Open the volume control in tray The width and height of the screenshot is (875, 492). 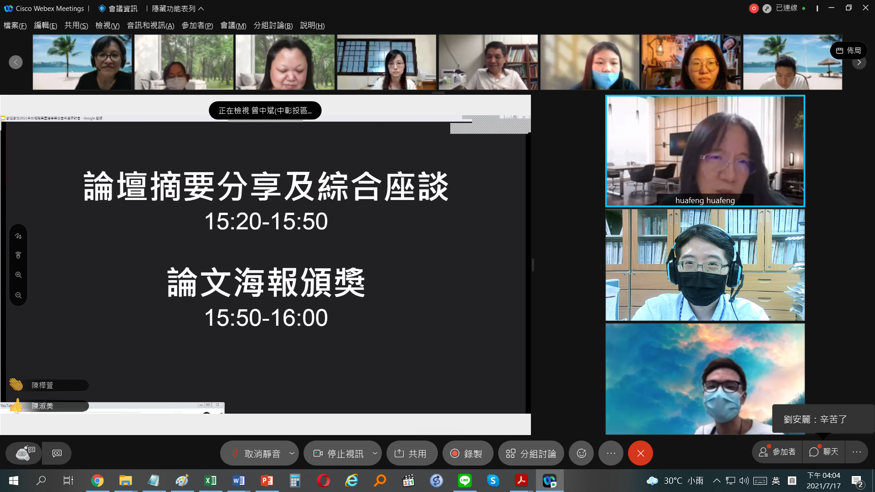point(744,481)
